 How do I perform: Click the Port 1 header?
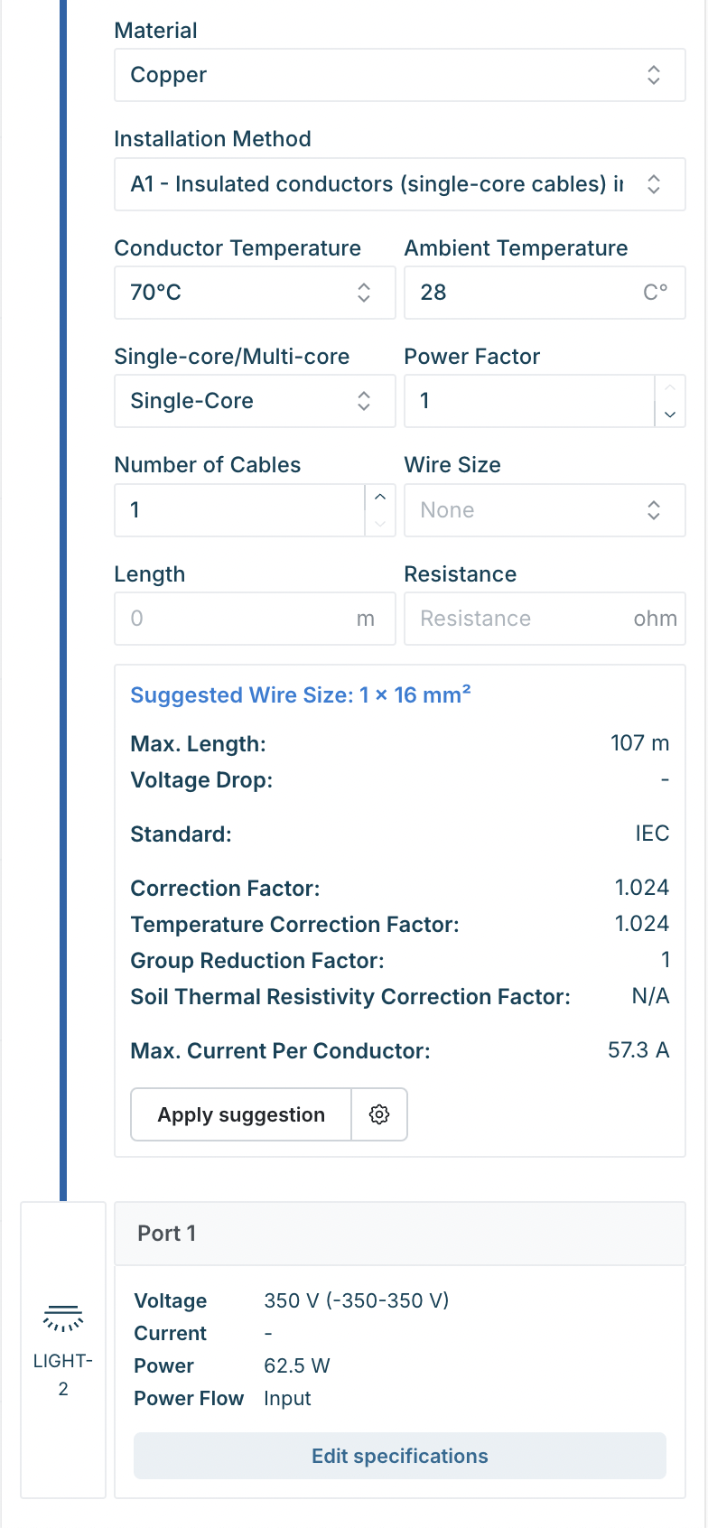click(399, 1234)
